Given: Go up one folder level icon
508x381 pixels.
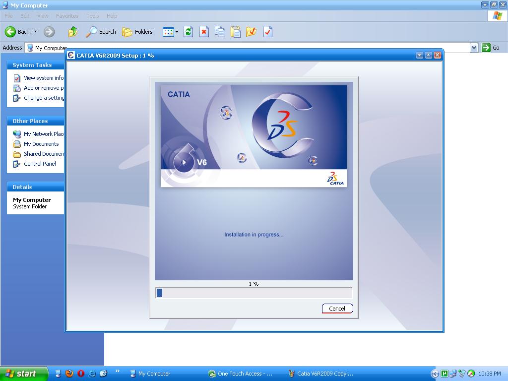Looking at the screenshot, I should click(73, 32).
